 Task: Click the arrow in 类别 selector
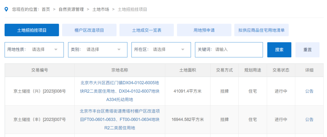119,50
